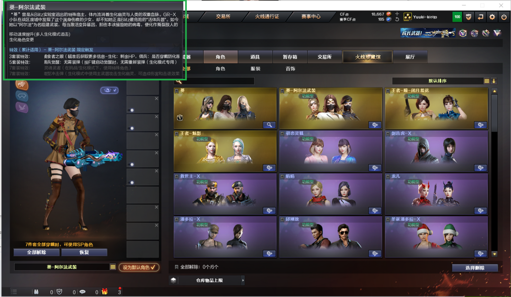Open gear settings on 王者-魅影 card
Viewport: 511px width, 297px height.
pyautogui.click(x=269, y=168)
